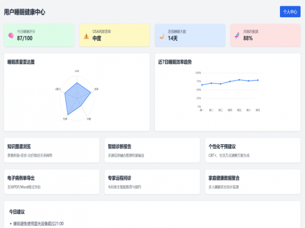Click the PDF/Word export description text

tap(24, 187)
